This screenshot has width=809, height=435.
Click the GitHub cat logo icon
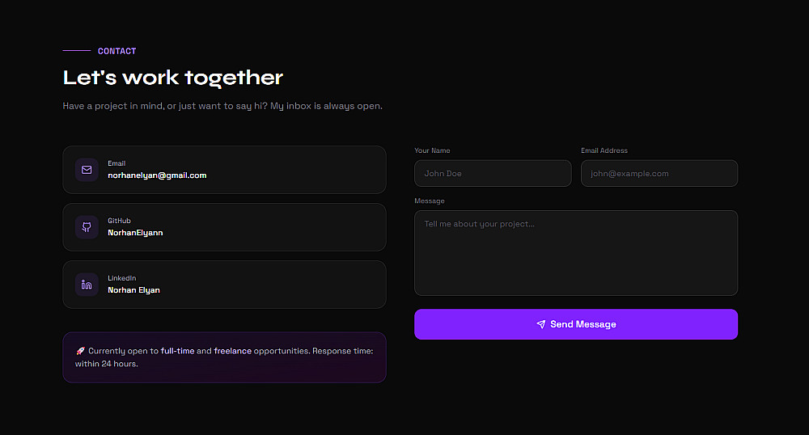click(87, 227)
